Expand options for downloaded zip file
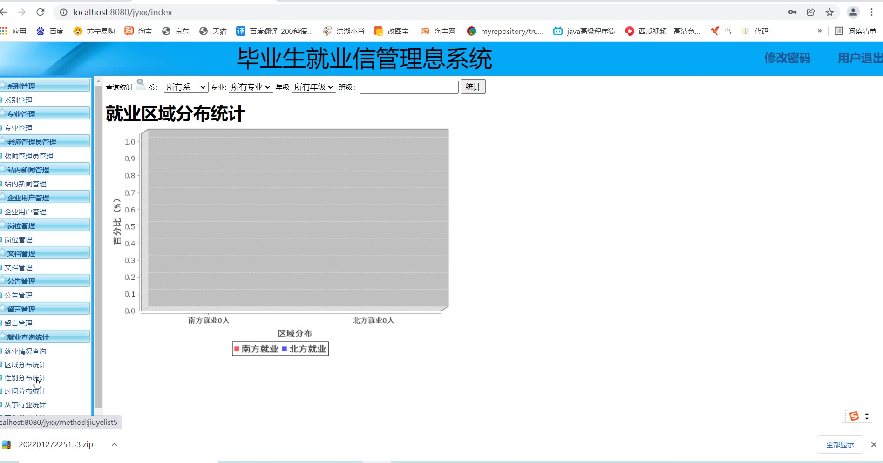Viewport: 883px width, 463px height. (x=114, y=444)
